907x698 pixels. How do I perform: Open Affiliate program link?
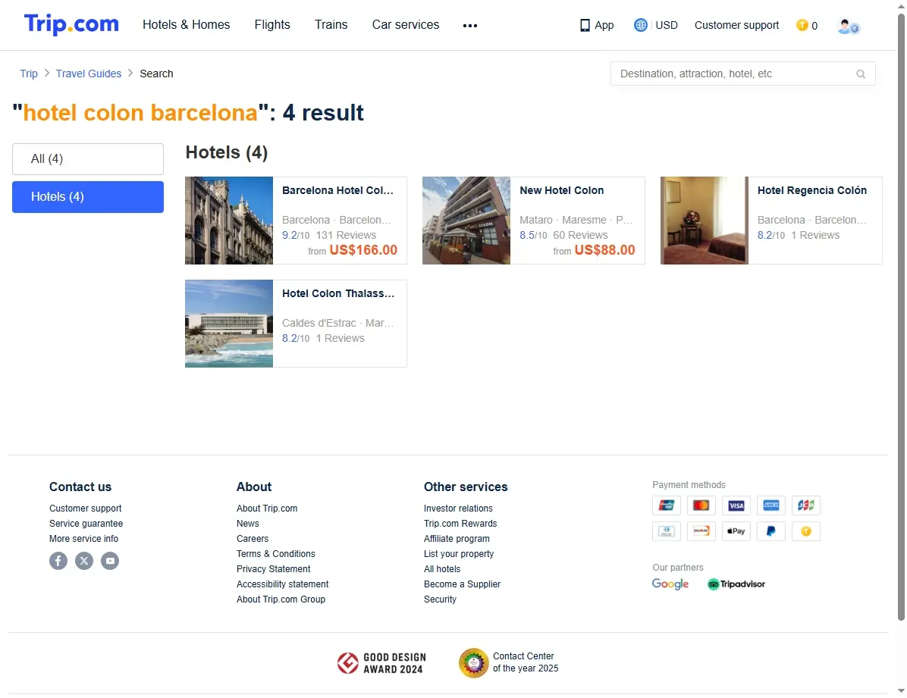coord(457,538)
